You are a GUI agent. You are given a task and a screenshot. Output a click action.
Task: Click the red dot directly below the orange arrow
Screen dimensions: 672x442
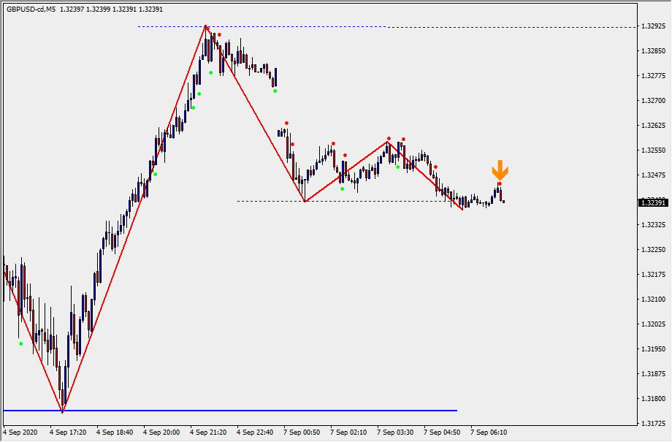tap(500, 184)
